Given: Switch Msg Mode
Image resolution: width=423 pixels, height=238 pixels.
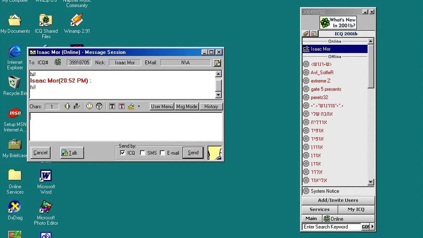Looking at the screenshot, I should (187, 106).
